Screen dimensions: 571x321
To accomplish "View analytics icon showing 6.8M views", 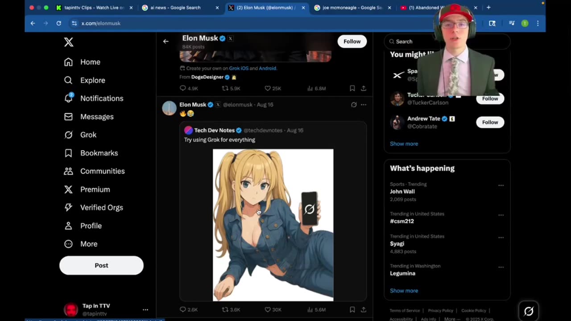I will (310, 88).
